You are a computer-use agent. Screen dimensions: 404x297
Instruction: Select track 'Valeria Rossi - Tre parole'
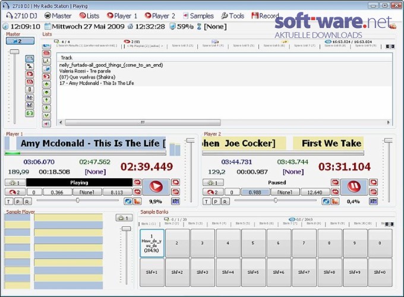85,71
